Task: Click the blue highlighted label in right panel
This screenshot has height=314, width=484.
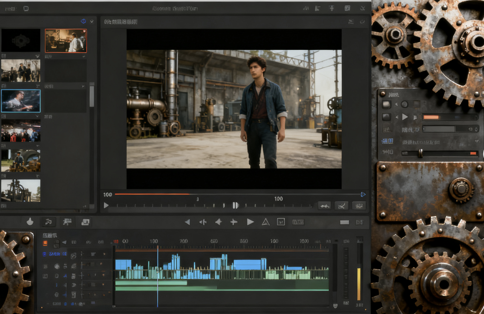Action: [x=387, y=141]
